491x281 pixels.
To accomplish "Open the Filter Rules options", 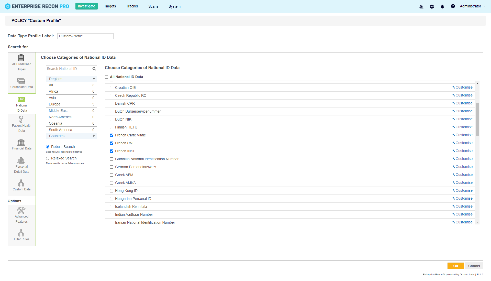I will 21,235.
